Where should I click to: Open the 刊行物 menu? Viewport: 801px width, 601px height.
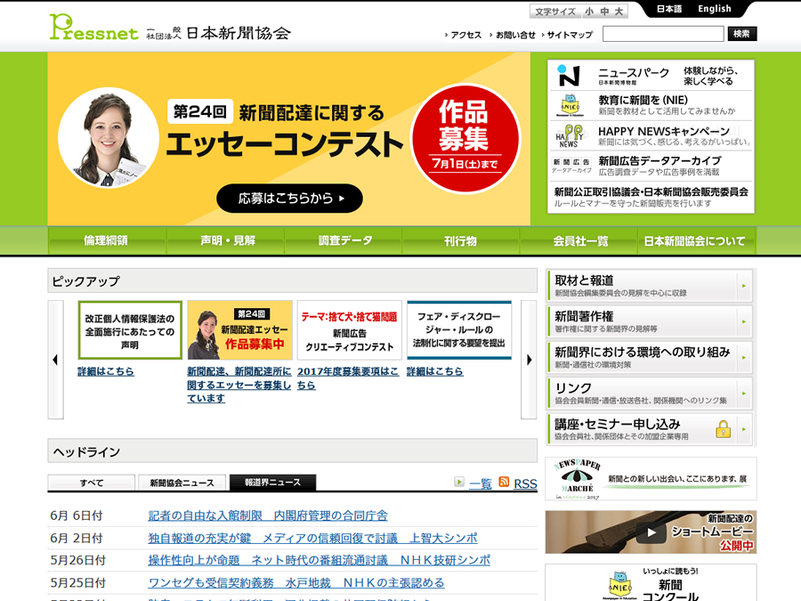pyautogui.click(x=461, y=240)
